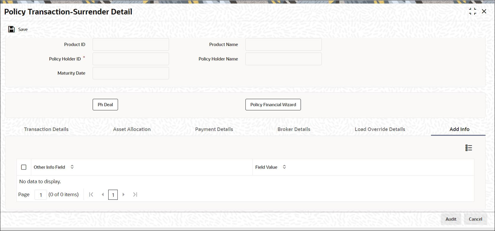Sort by Field Value arrows
Image resolution: width=495 pixels, height=231 pixels.
click(284, 167)
